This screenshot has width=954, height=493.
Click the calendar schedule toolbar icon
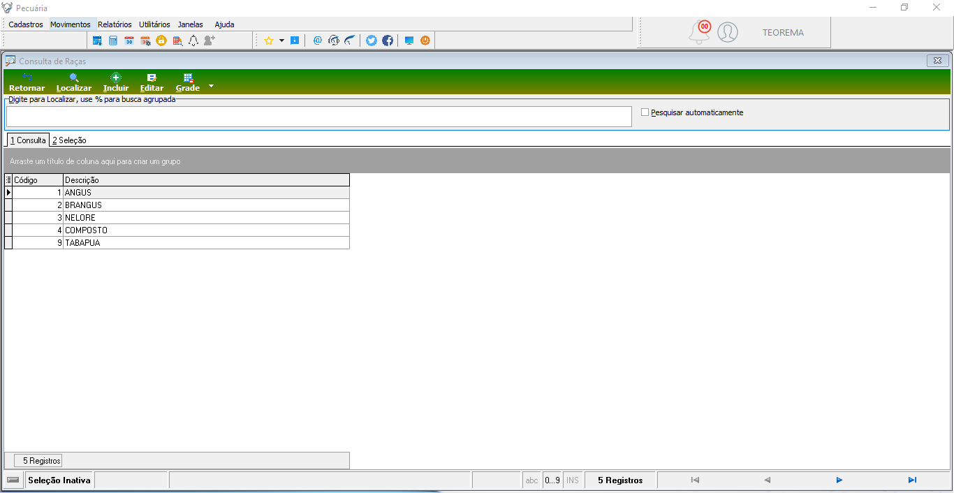pyautogui.click(x=97, y=41)
